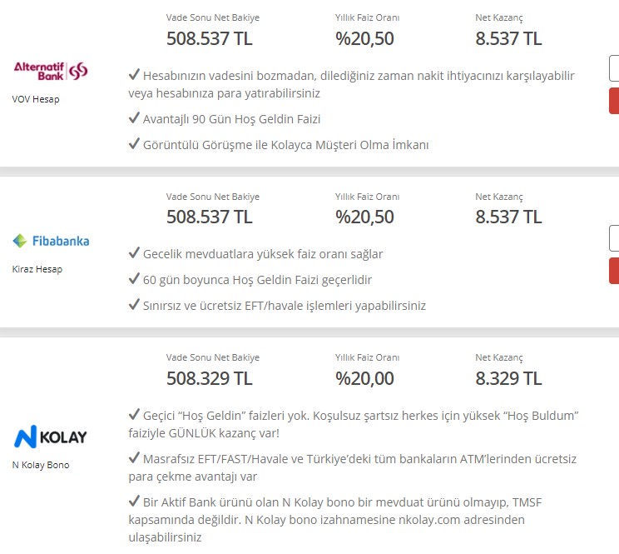Click Fibabanka's 8.537 TL net earnings

coord(508,217)
